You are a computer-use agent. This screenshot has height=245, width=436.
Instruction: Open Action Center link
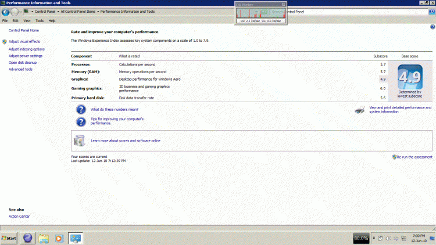point(19,217)
